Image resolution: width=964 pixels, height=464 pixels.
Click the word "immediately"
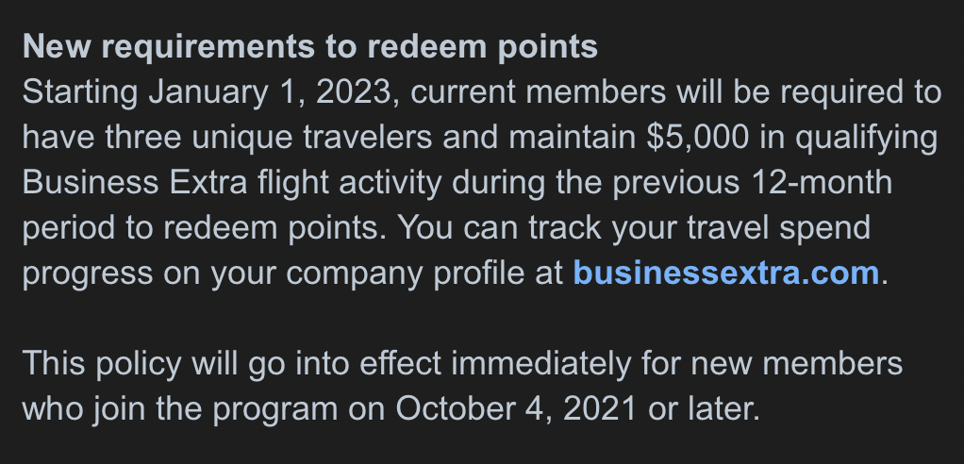pyautogui.click(x=541, y=364)
